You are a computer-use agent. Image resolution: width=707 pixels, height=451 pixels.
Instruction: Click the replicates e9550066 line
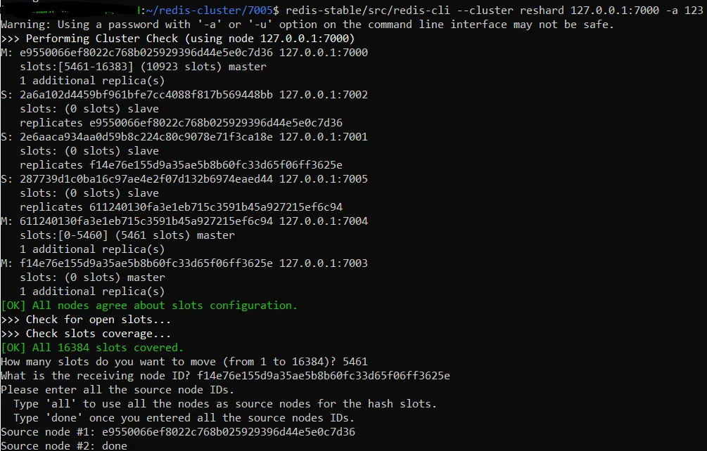click(181, 123)
